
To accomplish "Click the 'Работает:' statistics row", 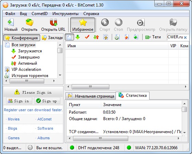I will pyautogui.click(x=124, y=112).
